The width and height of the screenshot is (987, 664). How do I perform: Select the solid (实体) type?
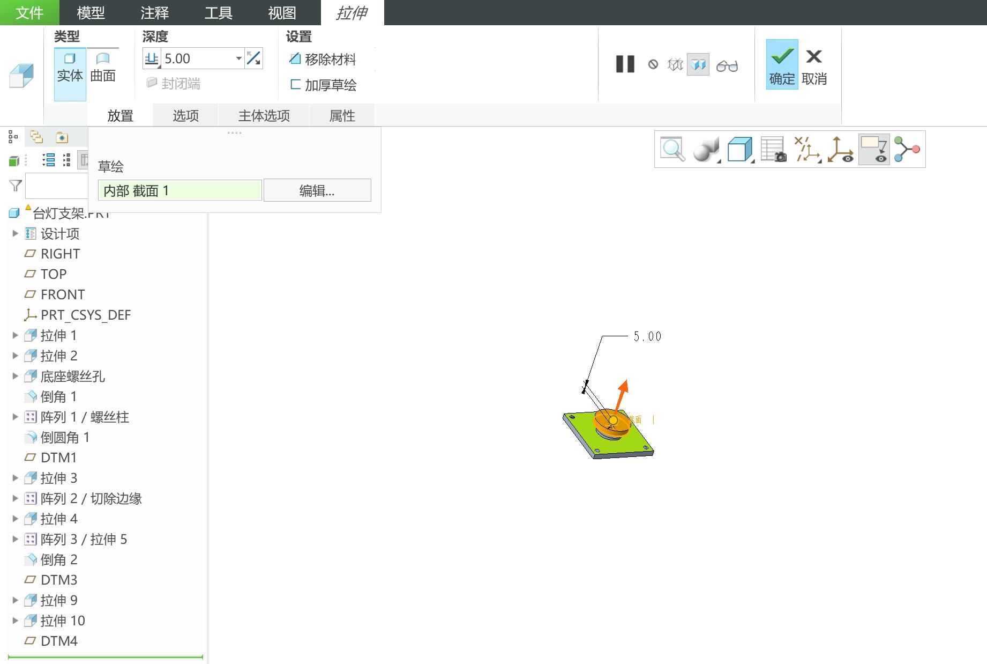click(70, 74)
